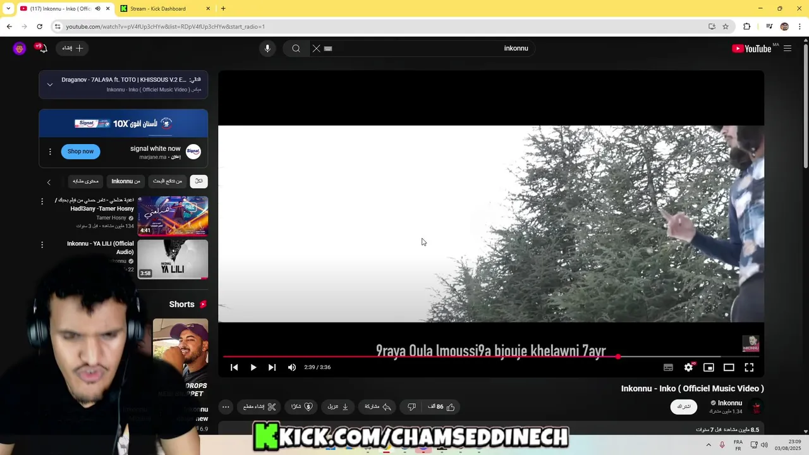The height and width of the screenshot is (455, 809).
Task: Download the video (تنزيل)
Action: tap(338, 407)
